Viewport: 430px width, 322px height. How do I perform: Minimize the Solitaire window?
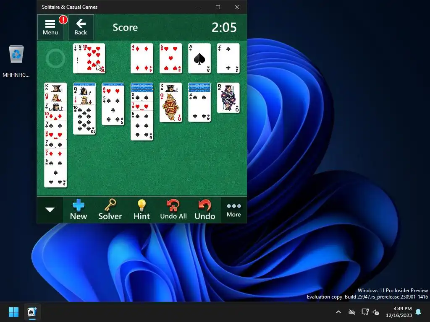click(x=199, y=7)
